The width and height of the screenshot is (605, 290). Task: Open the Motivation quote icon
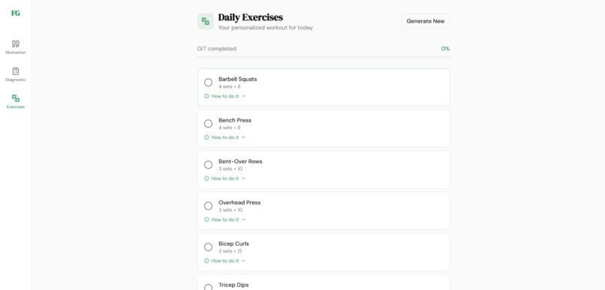pyautogui.click(x=16, y=44)
